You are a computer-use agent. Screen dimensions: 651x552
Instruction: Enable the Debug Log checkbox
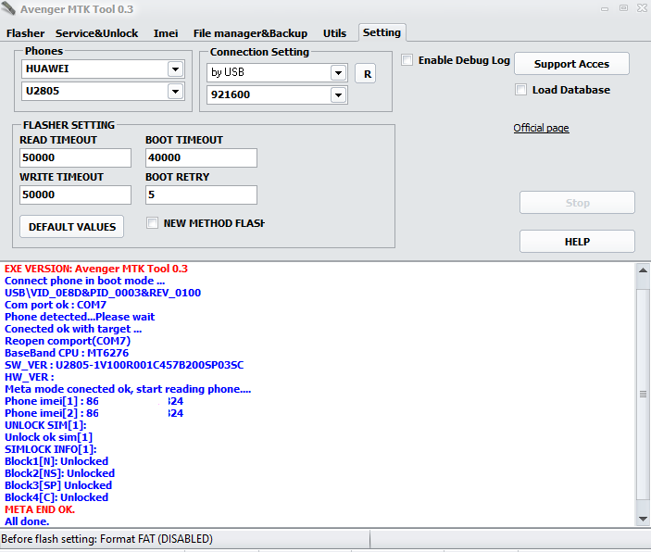coord(407,60)
